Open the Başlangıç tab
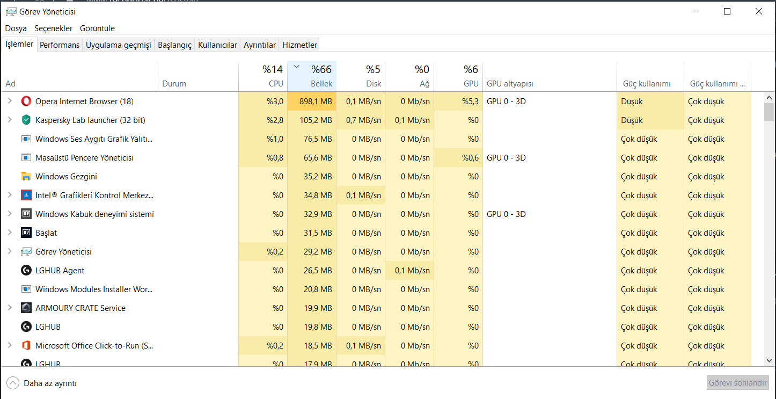The width and height of the screenshot is (776, 399). point(174,45)
